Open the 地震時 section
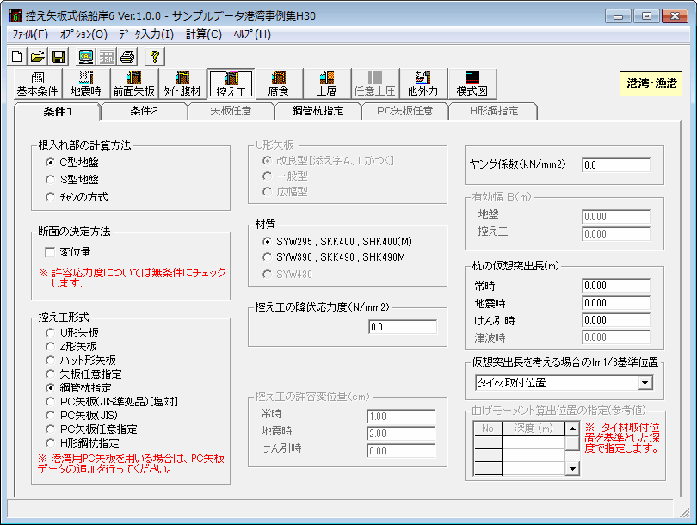This screenshot has width=697, height=525. click(x=86, y=83)
